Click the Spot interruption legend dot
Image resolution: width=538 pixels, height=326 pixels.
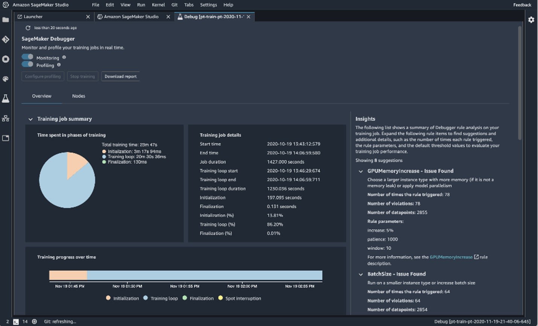coord(220,298)
